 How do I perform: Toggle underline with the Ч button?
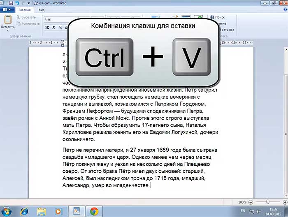point(60,28)
